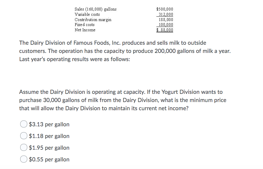Click the capacity question paragraph

click(x=123, y=100)
